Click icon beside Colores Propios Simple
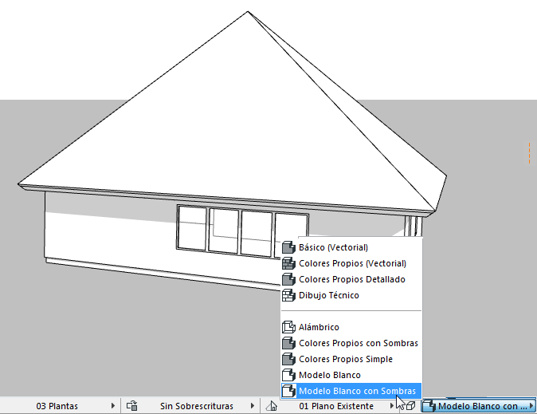The width and height of the screenshot is (537, 414). (288, 359)
